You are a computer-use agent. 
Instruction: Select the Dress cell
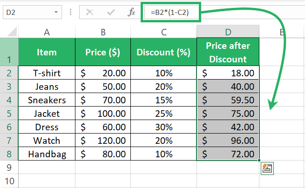coord(47,127)
